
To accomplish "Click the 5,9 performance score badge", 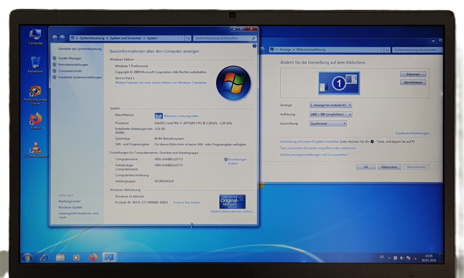I will 158,116.
